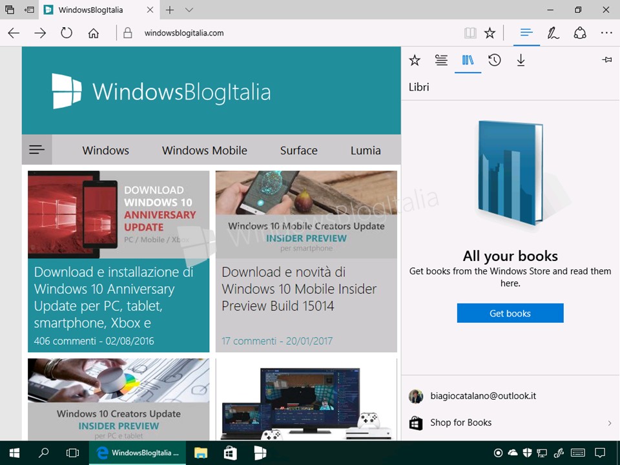
Task: Toggle Reading view book icon
Action: [470, 33]
